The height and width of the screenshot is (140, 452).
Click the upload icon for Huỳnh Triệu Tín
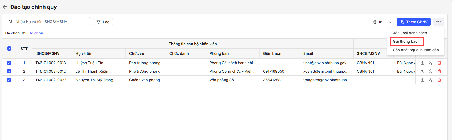(x=422, y=63)
